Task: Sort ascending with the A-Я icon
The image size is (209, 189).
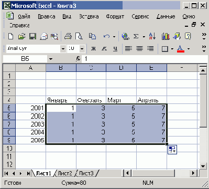Action: (152, 36)
